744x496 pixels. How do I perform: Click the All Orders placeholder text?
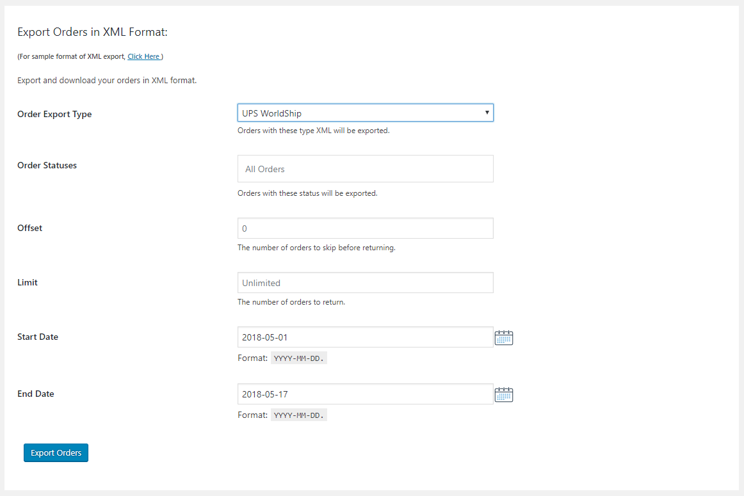(x=264, y=168)
